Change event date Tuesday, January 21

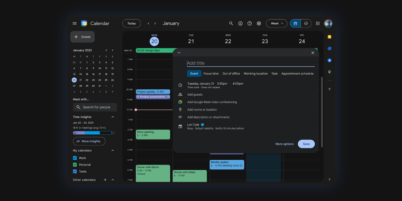(200, 84)
